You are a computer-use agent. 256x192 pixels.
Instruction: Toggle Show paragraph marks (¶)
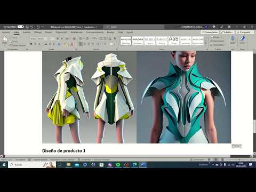pos(115,39)
